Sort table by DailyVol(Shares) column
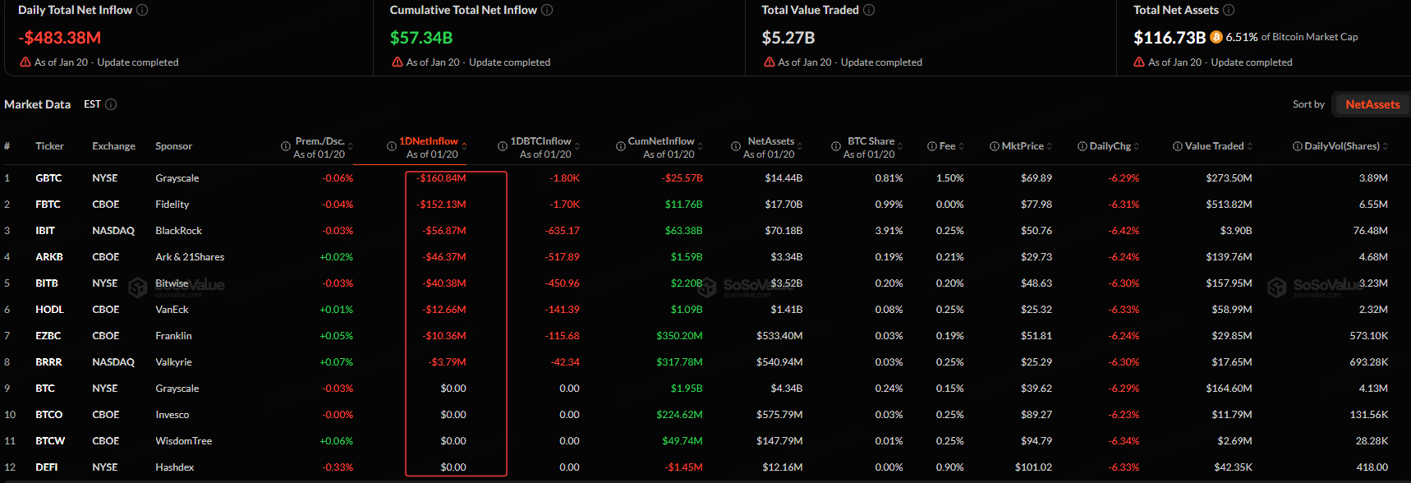Viewport: 1411px width, 483px height. (1386, 146)
